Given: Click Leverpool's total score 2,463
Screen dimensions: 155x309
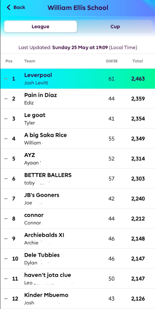Looking at the screenshot, I should point(138,79).
